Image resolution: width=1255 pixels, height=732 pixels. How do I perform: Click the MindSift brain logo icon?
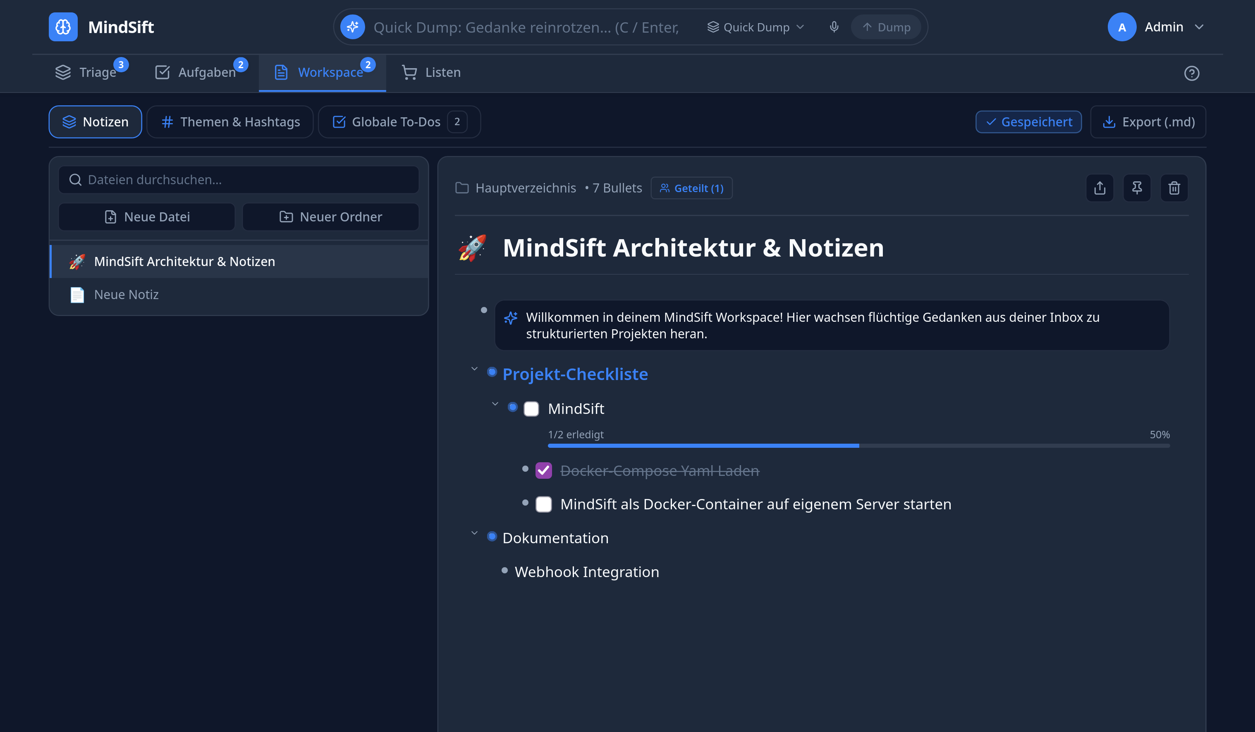63,27
